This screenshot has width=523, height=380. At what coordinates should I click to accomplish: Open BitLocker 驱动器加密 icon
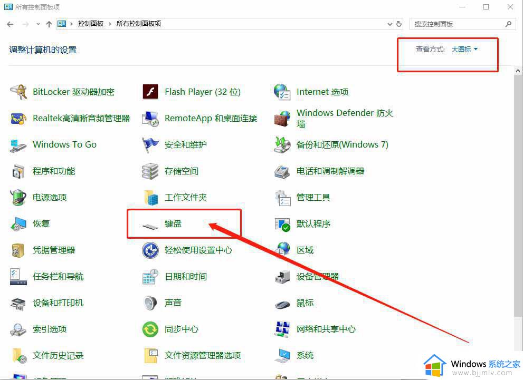[18, 92]
